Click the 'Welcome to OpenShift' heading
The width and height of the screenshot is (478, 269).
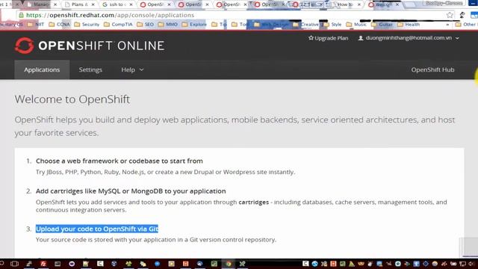(72, 99)
